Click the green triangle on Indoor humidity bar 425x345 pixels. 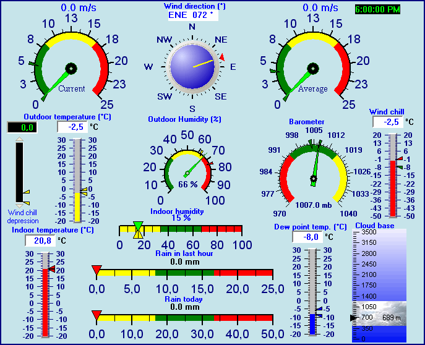click(x=138, y=226)
